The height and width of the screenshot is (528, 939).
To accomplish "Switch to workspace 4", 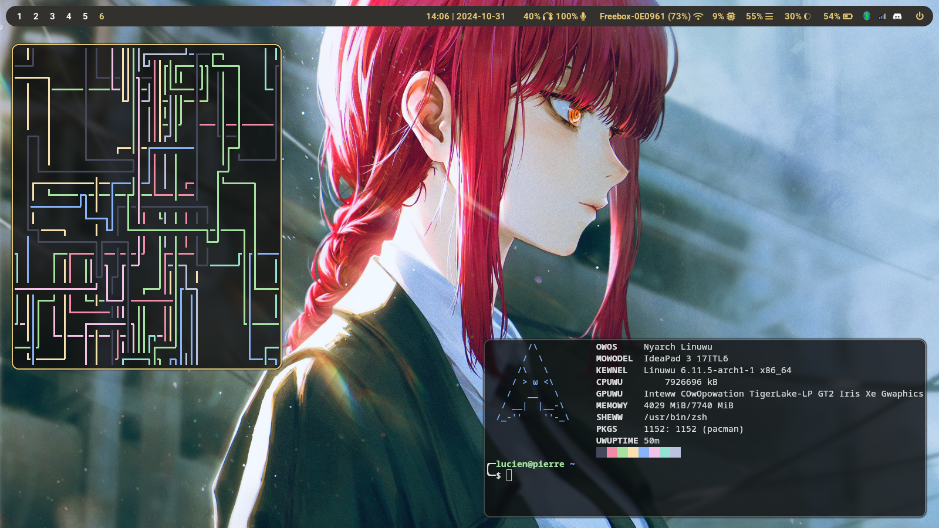I will pyautogui.click(x=69, y=16).
